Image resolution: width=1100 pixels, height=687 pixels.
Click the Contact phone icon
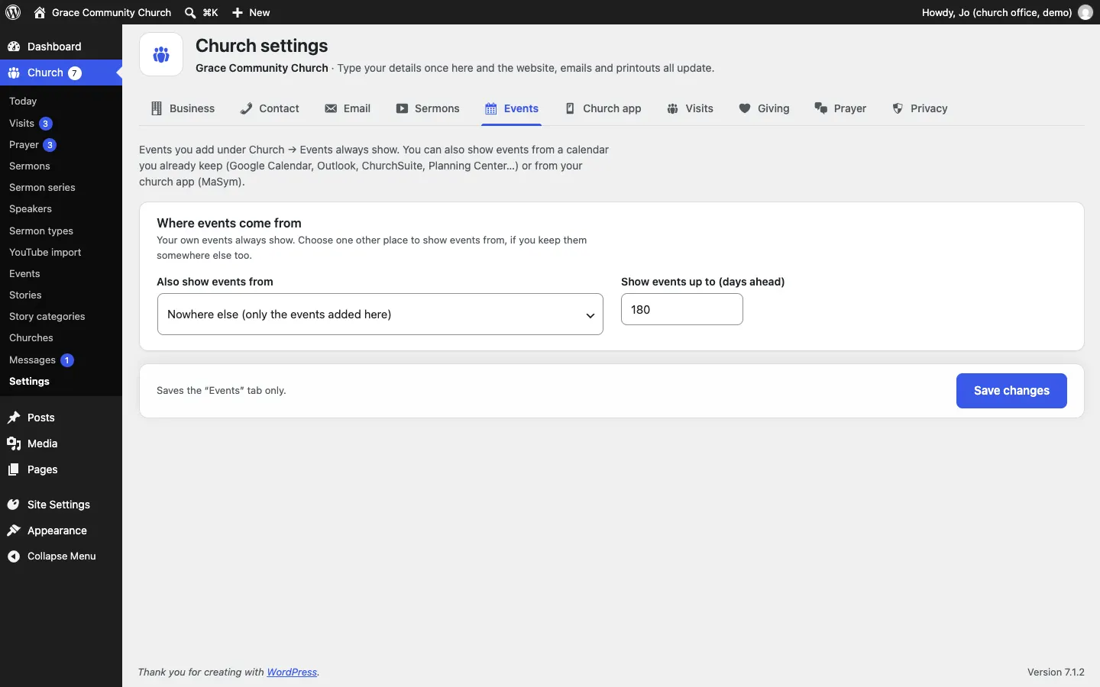point(246,108)
